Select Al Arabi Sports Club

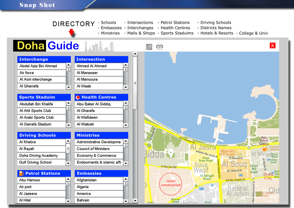click(x=42, y=117)
